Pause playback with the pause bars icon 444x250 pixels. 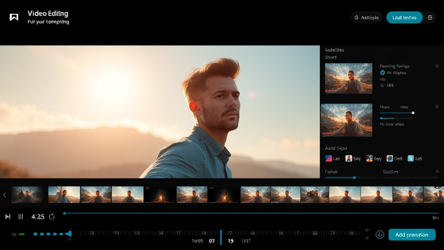20,217
